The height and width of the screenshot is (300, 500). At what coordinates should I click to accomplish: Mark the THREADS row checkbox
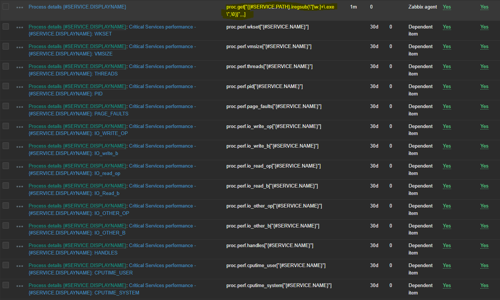tap(6, 66)
